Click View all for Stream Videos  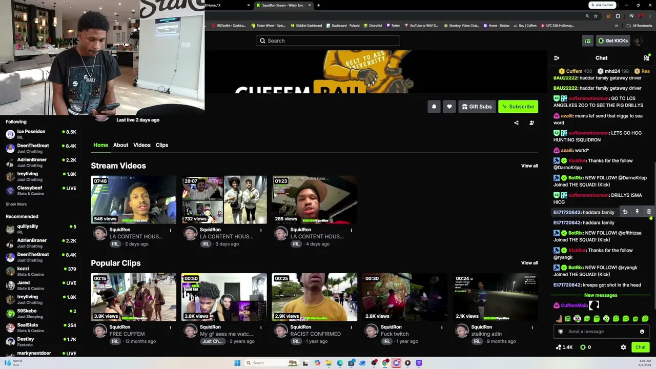click(x=529, y=166)
